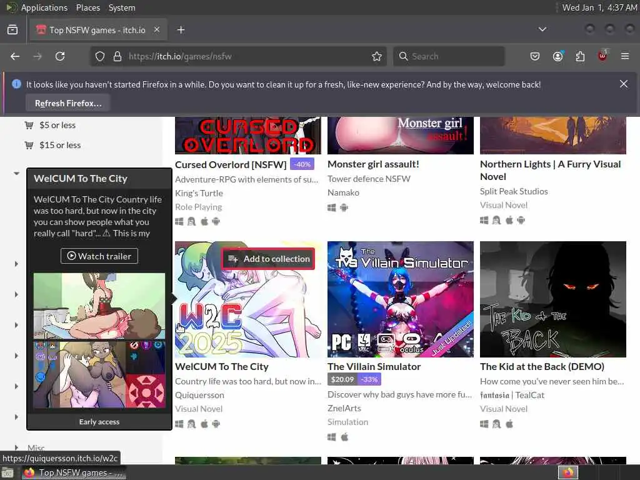Open developer Quiquersson link

pyautogui.click(x=199, y=395)
